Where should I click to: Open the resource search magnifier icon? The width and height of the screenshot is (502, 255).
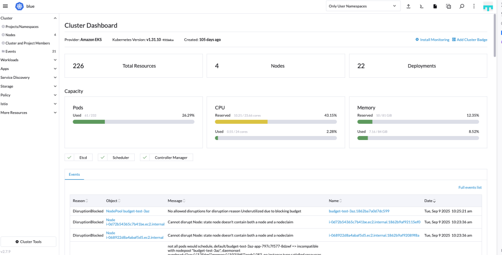[x=461, y=6]
